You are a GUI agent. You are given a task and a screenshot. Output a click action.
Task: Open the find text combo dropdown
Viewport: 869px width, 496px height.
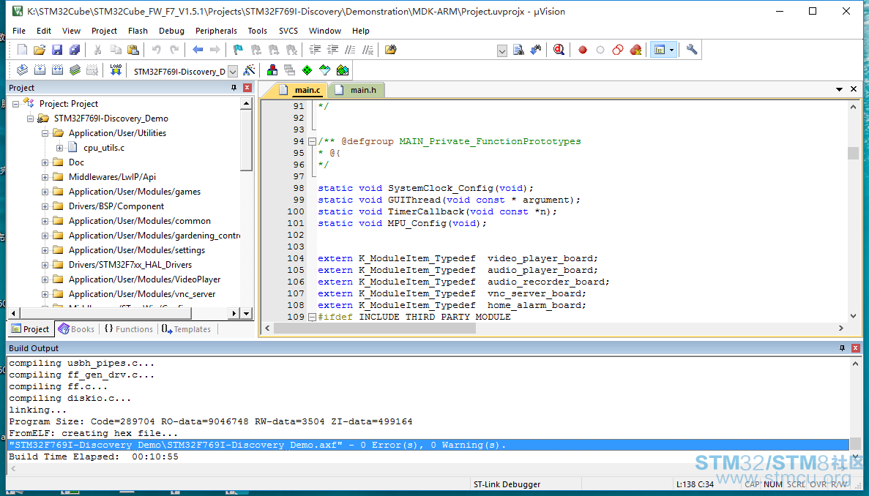point(501,51)
